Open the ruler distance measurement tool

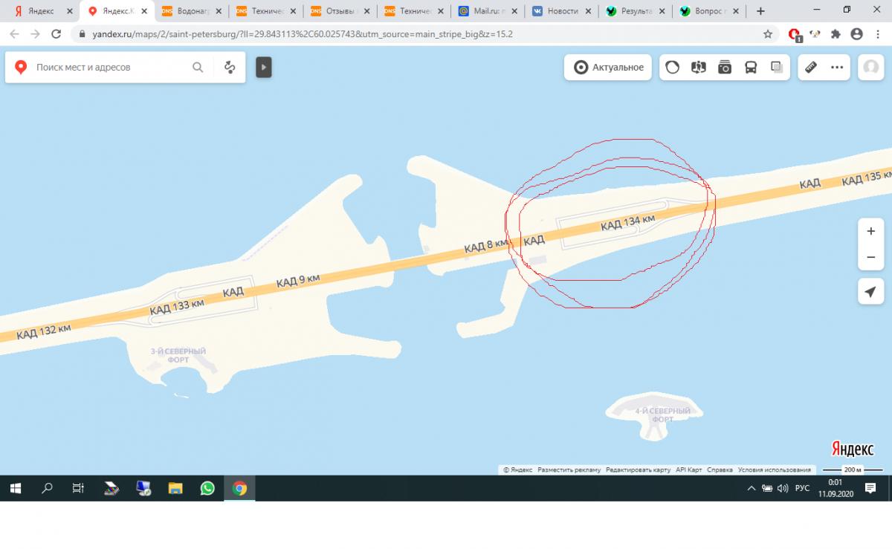pos(811,68)
